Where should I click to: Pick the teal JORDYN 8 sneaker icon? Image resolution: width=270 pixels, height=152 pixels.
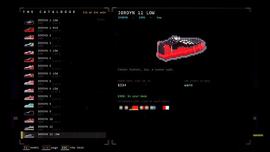click(29, 105)
